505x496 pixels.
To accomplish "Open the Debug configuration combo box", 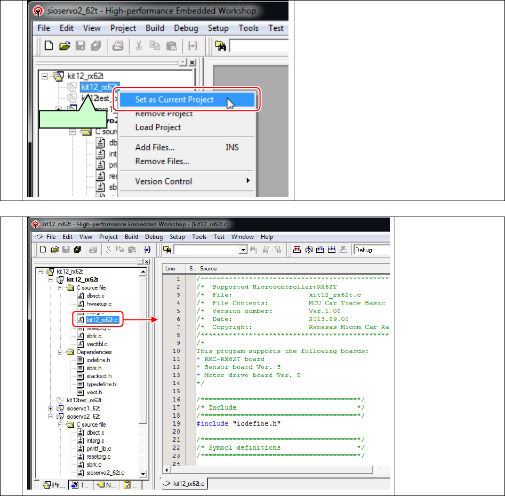I will pyautogui.click(x=372, y=250).
